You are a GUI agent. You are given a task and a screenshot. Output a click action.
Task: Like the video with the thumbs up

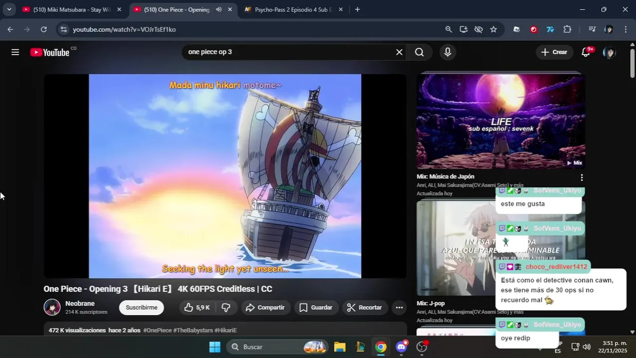197,307
